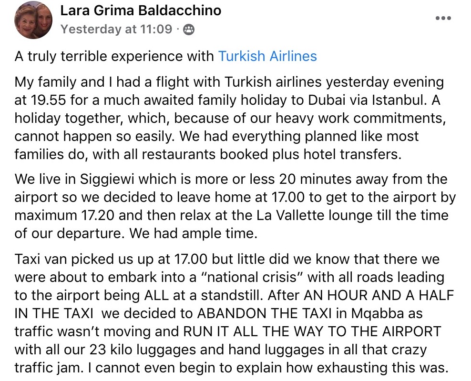Click the words 'AN HOUR AND A HALF'
Viewport: 471px width, 381px height.
(379, 295)
